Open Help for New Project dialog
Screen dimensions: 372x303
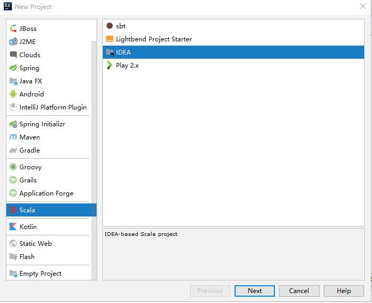344,291
